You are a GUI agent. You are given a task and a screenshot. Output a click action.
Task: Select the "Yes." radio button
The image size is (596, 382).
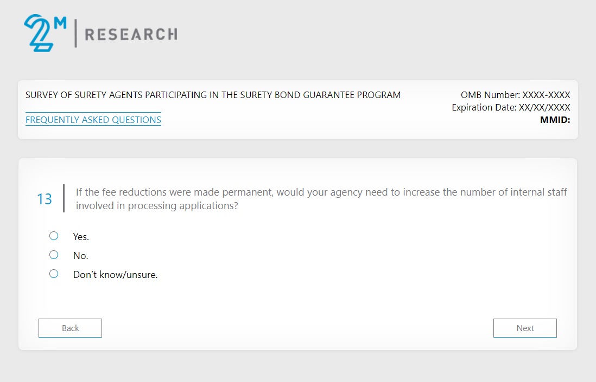point(54,236)
